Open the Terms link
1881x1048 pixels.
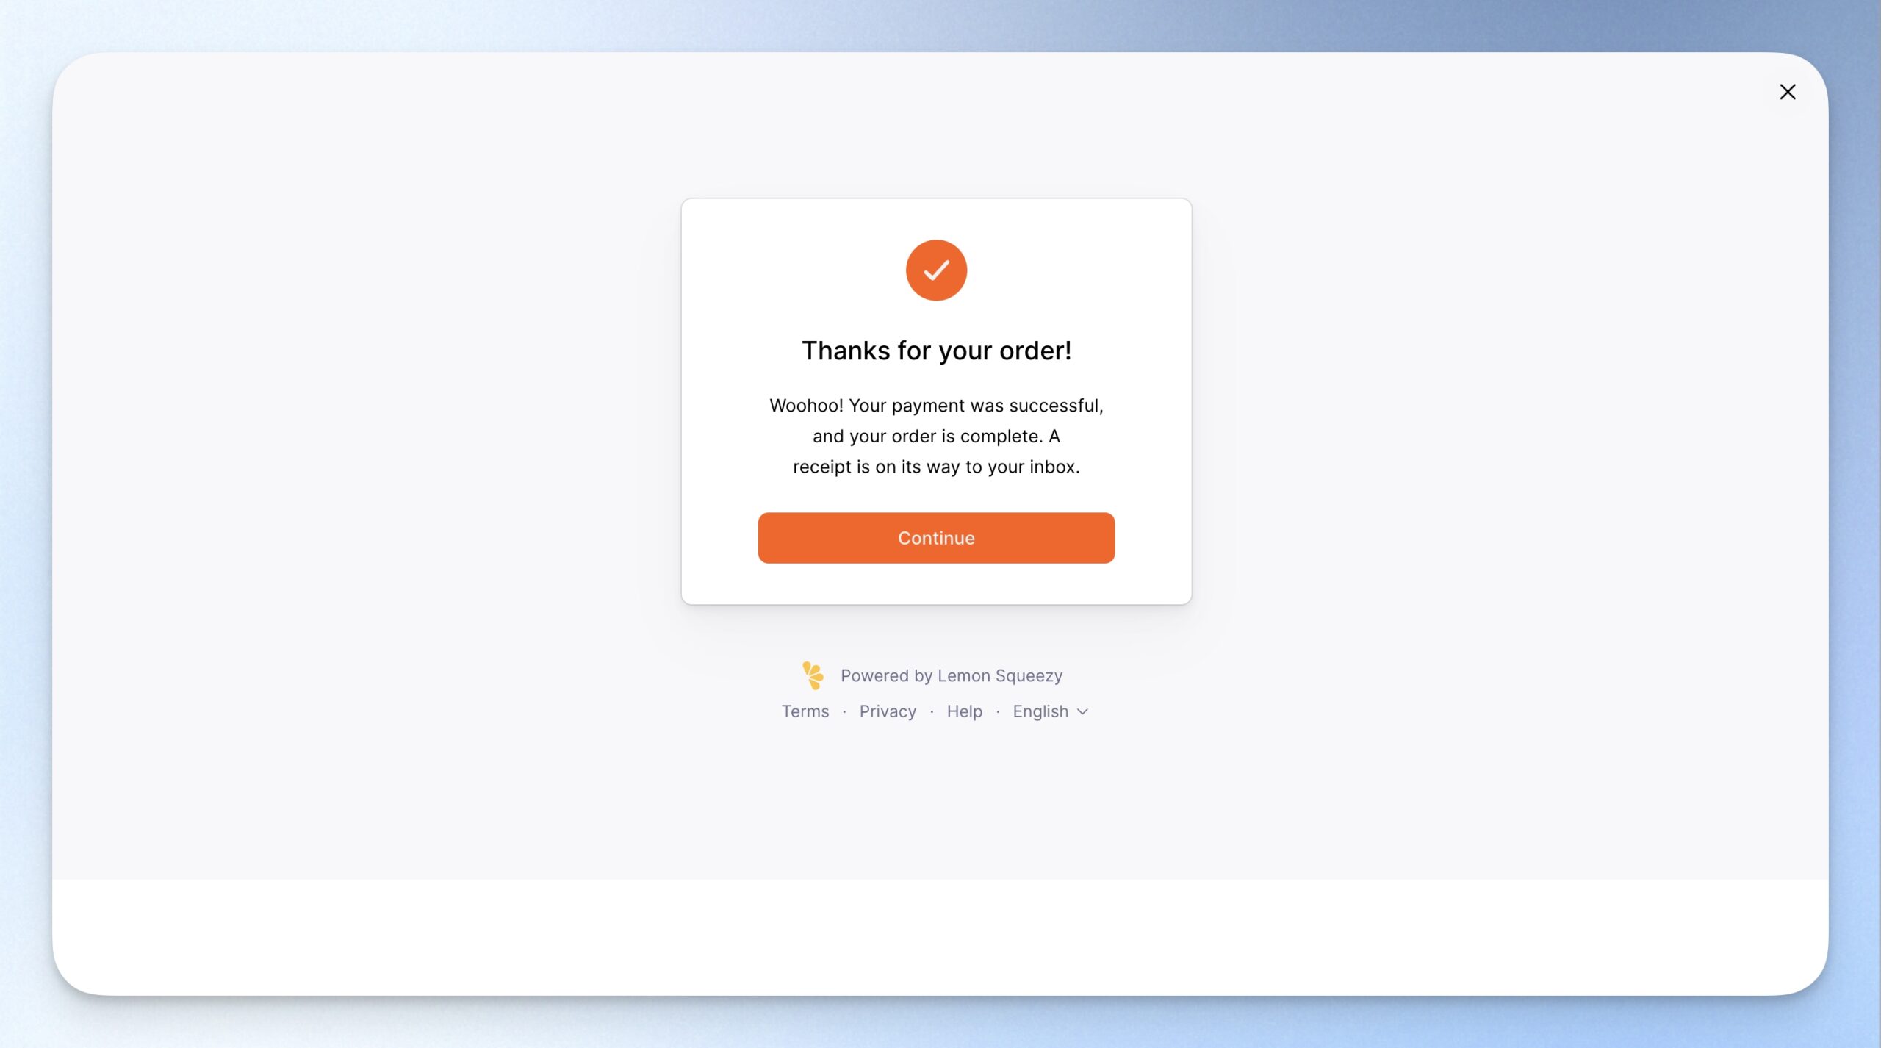tap(805, 711)
